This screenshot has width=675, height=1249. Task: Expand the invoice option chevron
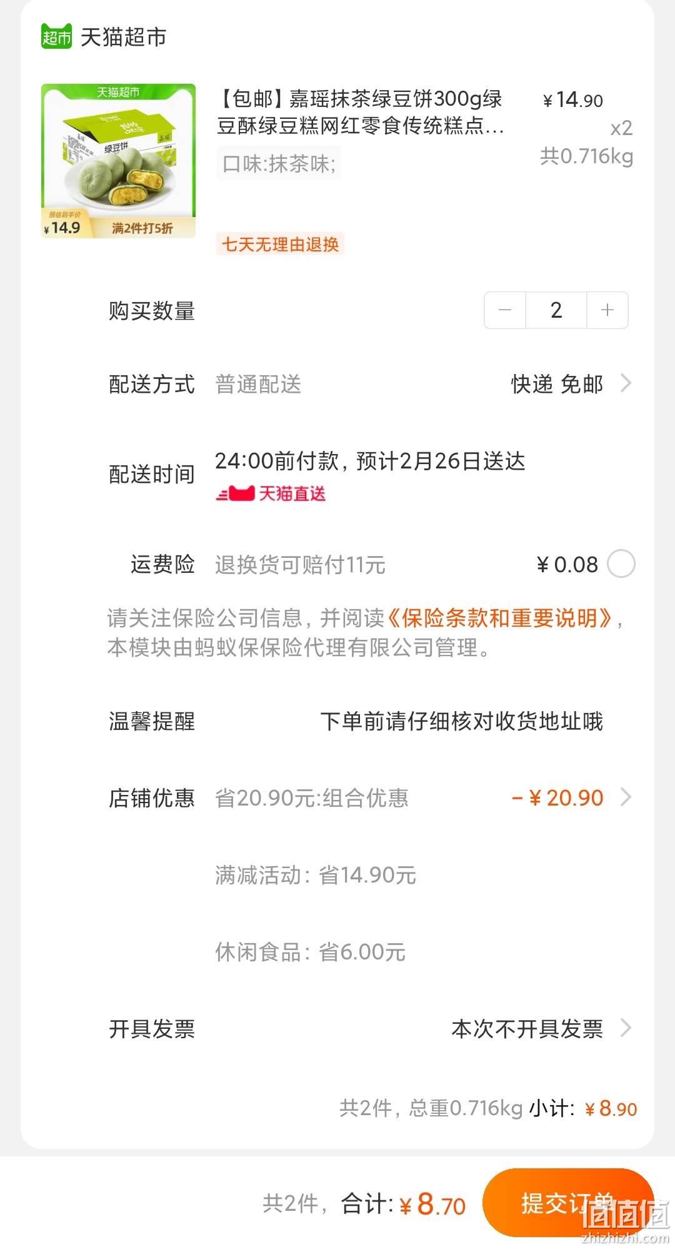tap(626, 1028)
